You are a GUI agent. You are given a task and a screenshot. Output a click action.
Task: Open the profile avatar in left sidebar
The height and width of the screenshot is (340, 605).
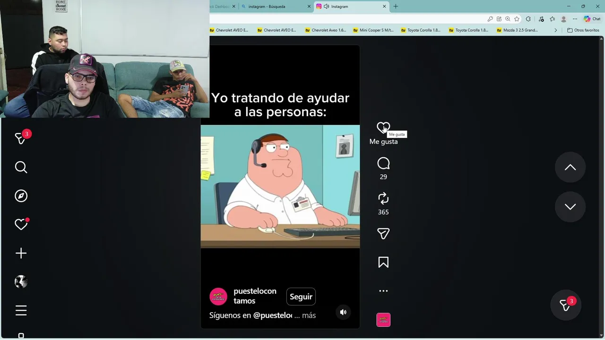click(x=21, y=282)
